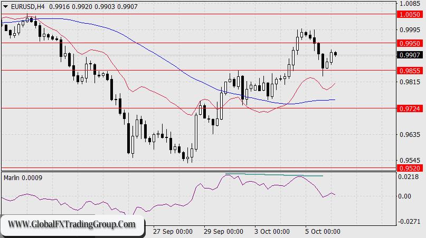This screenshot has width=426, height=238.
Task: Select the teal divergence trendline on Marlin
Action: 274,175
